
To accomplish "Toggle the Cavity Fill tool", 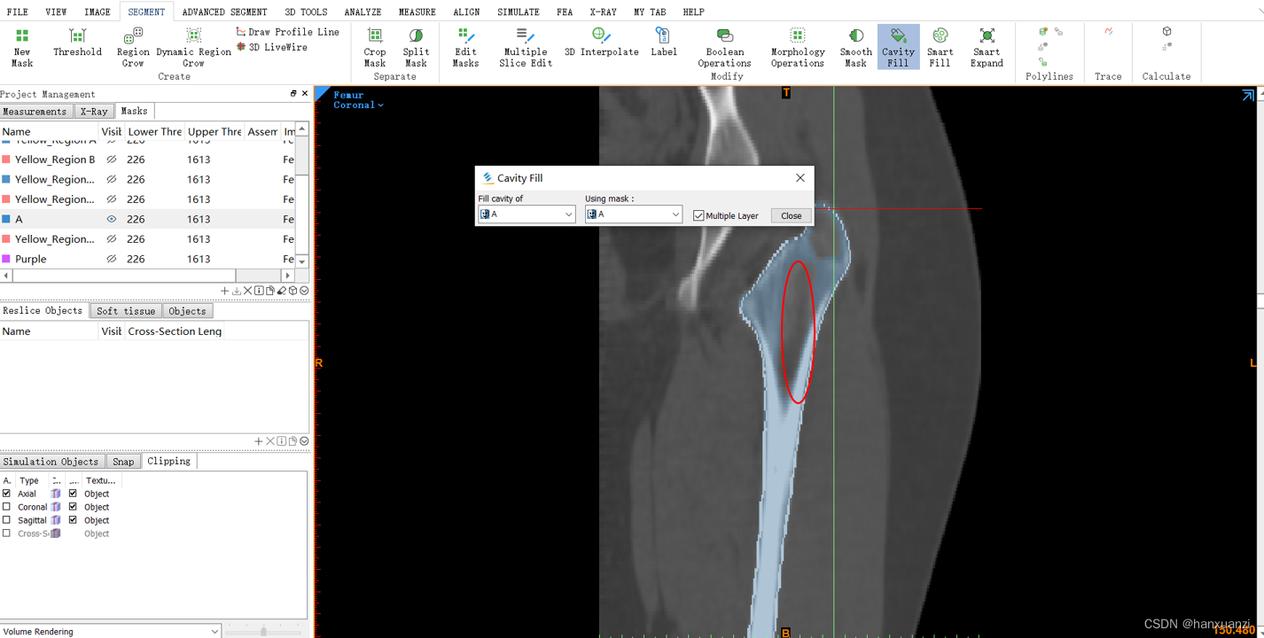I will (x=898, y=46).
